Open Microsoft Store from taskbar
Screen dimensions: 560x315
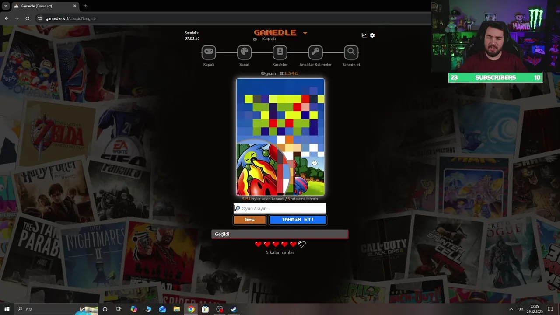click(205, 309)
